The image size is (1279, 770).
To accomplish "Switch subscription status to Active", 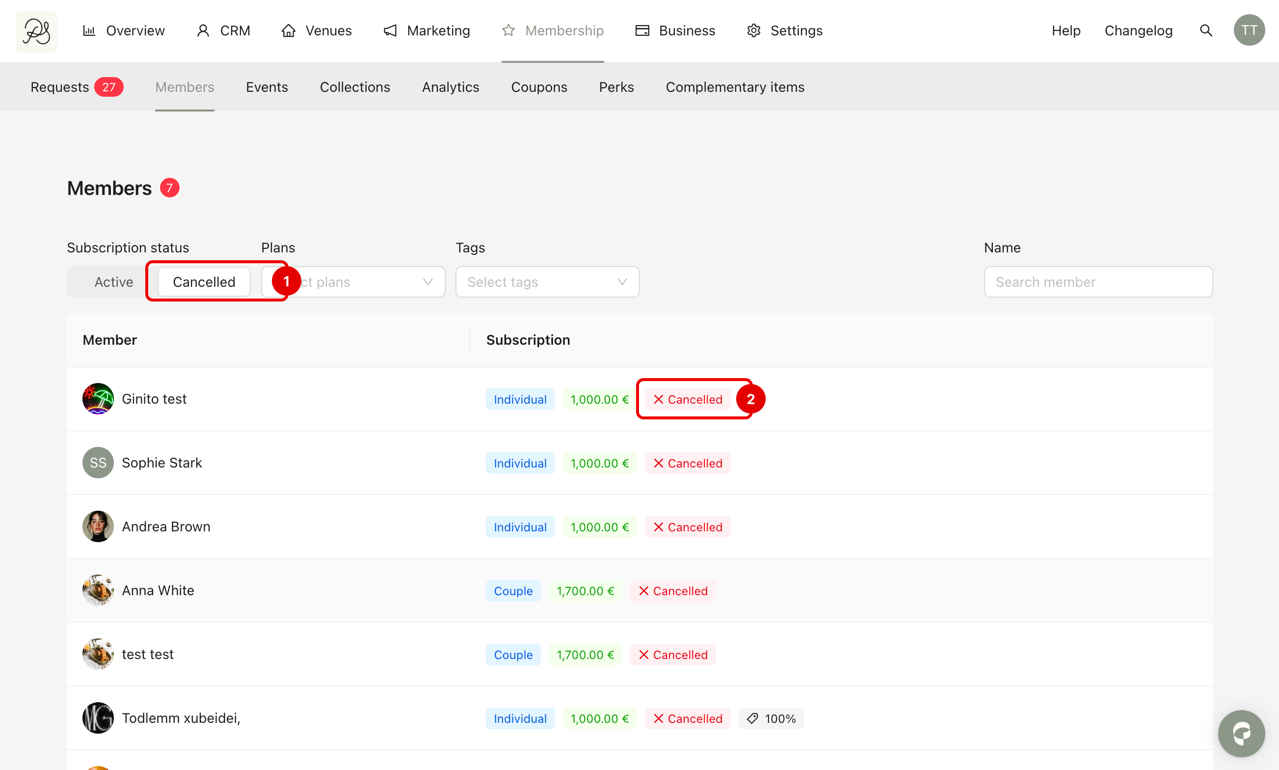I will (x=113, y=282).
